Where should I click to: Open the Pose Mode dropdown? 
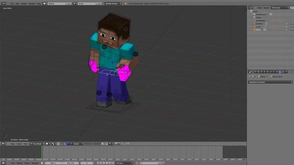click(37, 144)
